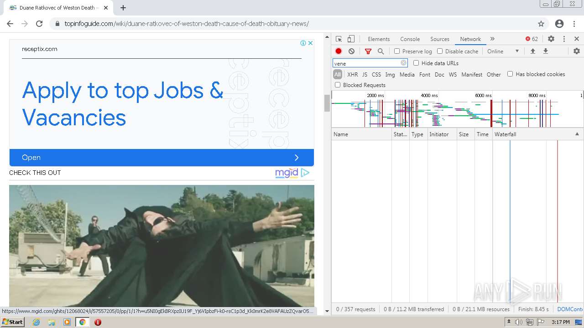Sort by Name column header
The image size is (584, 328).
click(x=361, y=134)
